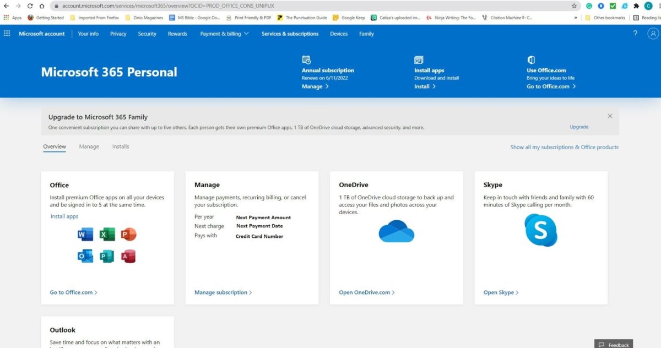Image resolution: width=661 pixels, height=348 pixels.
Task: Click the browser forward arrow
Action: [19, 6]
